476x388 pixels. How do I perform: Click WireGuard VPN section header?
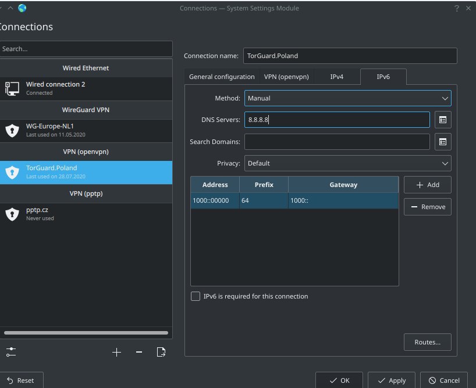coord(86,110)
